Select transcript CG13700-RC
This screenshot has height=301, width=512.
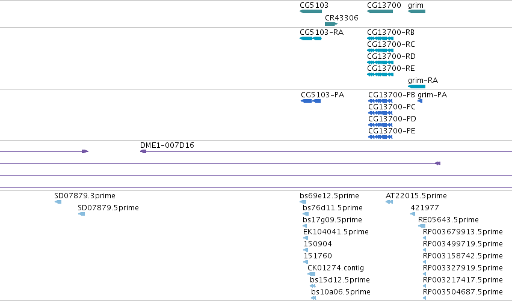coord(380,50)
